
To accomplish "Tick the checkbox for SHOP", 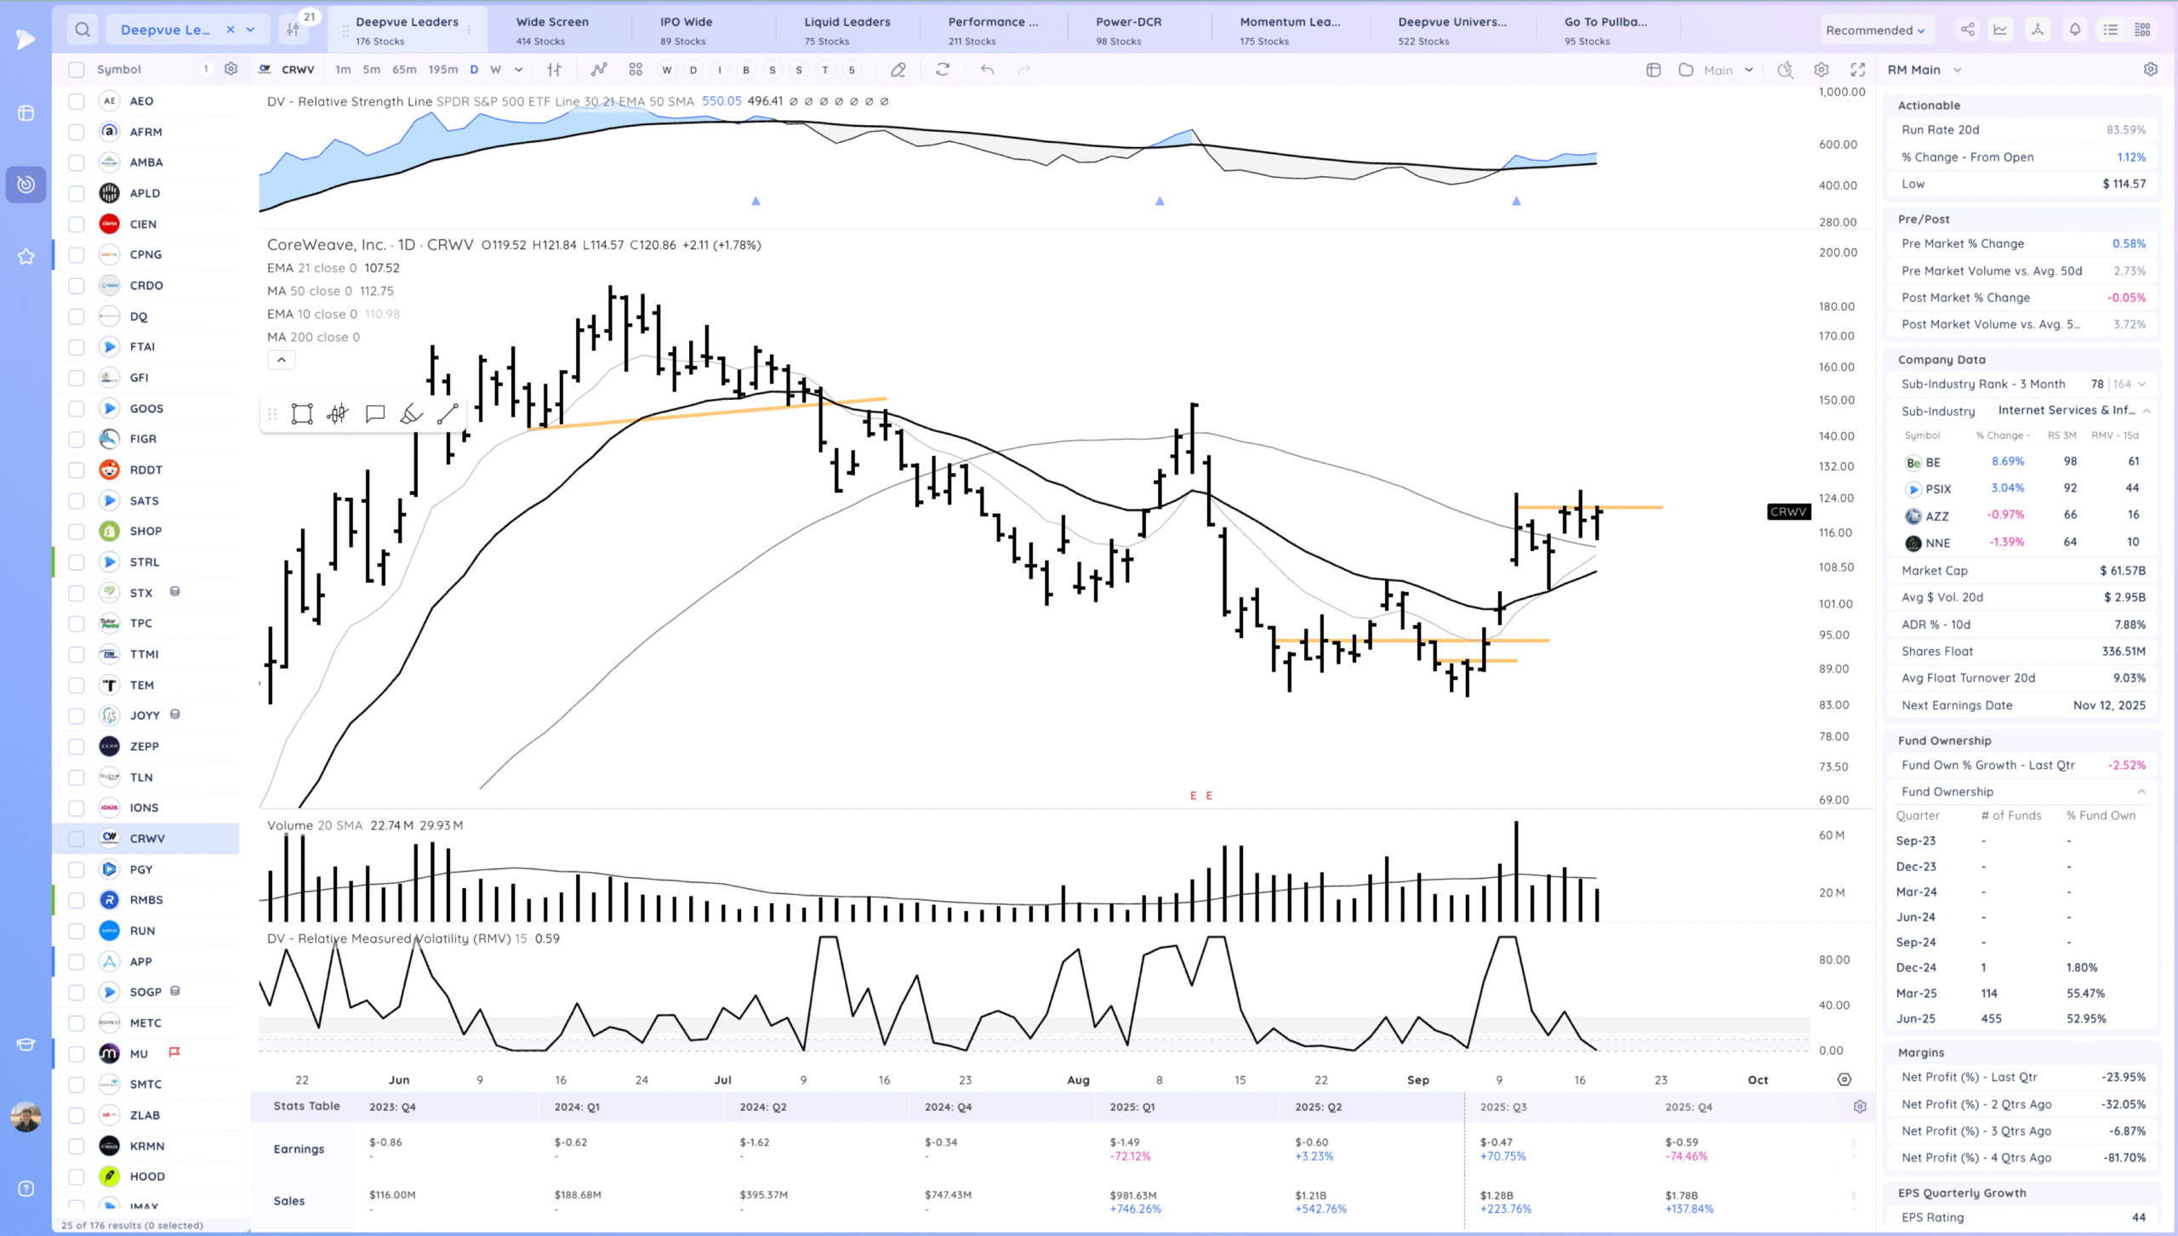I will (x=77, y=531).
